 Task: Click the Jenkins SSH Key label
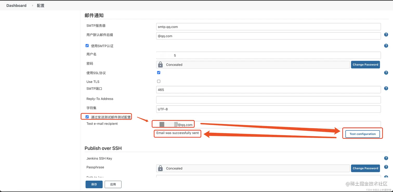pyautogui.click(x=99, y=158)
